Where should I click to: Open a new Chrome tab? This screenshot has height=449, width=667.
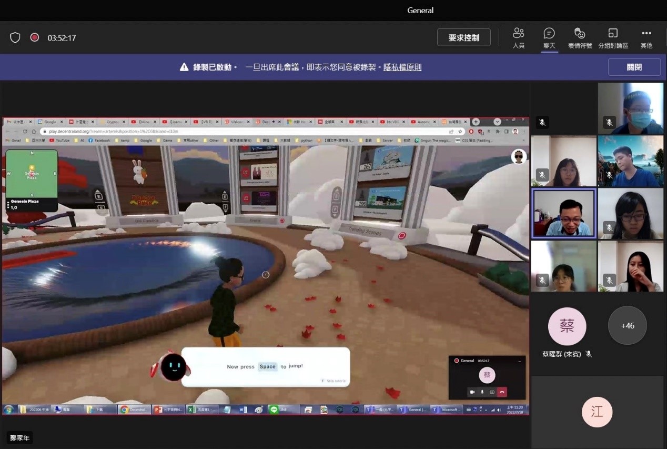click(476, 122)
